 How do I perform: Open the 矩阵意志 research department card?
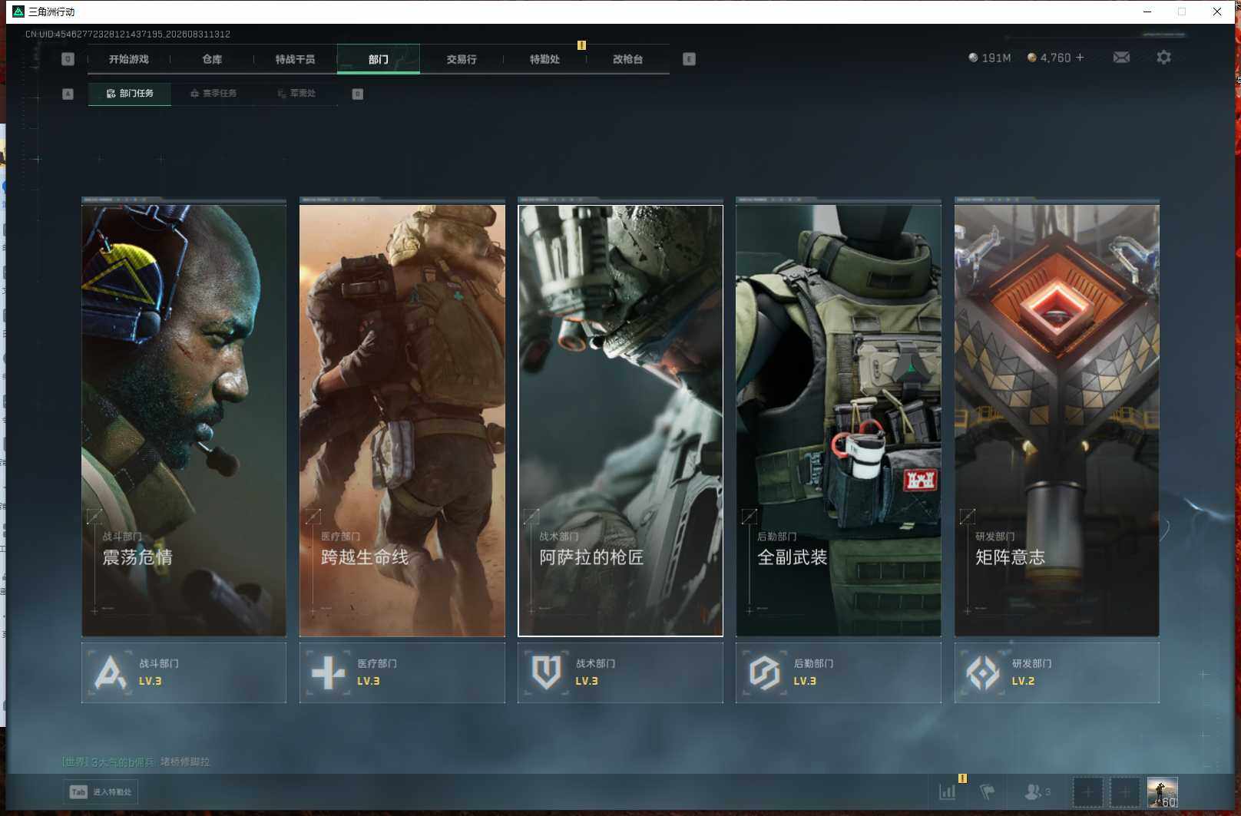(1057, 420)
